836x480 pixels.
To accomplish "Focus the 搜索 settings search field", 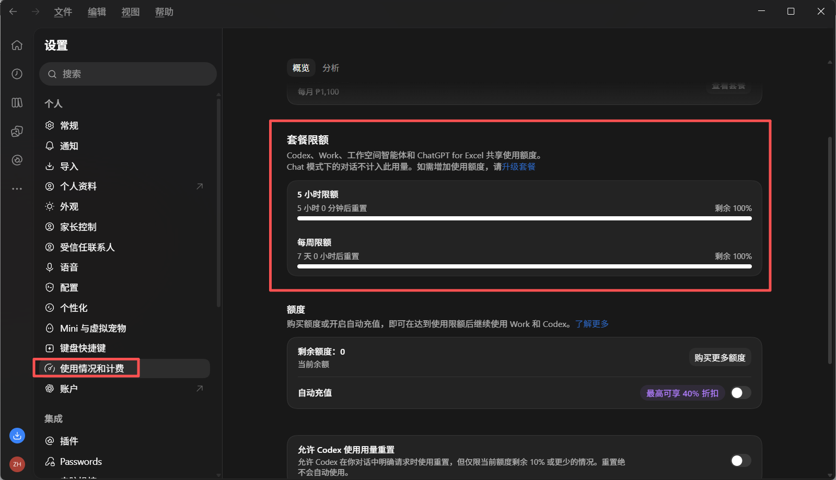I will 128,74.
